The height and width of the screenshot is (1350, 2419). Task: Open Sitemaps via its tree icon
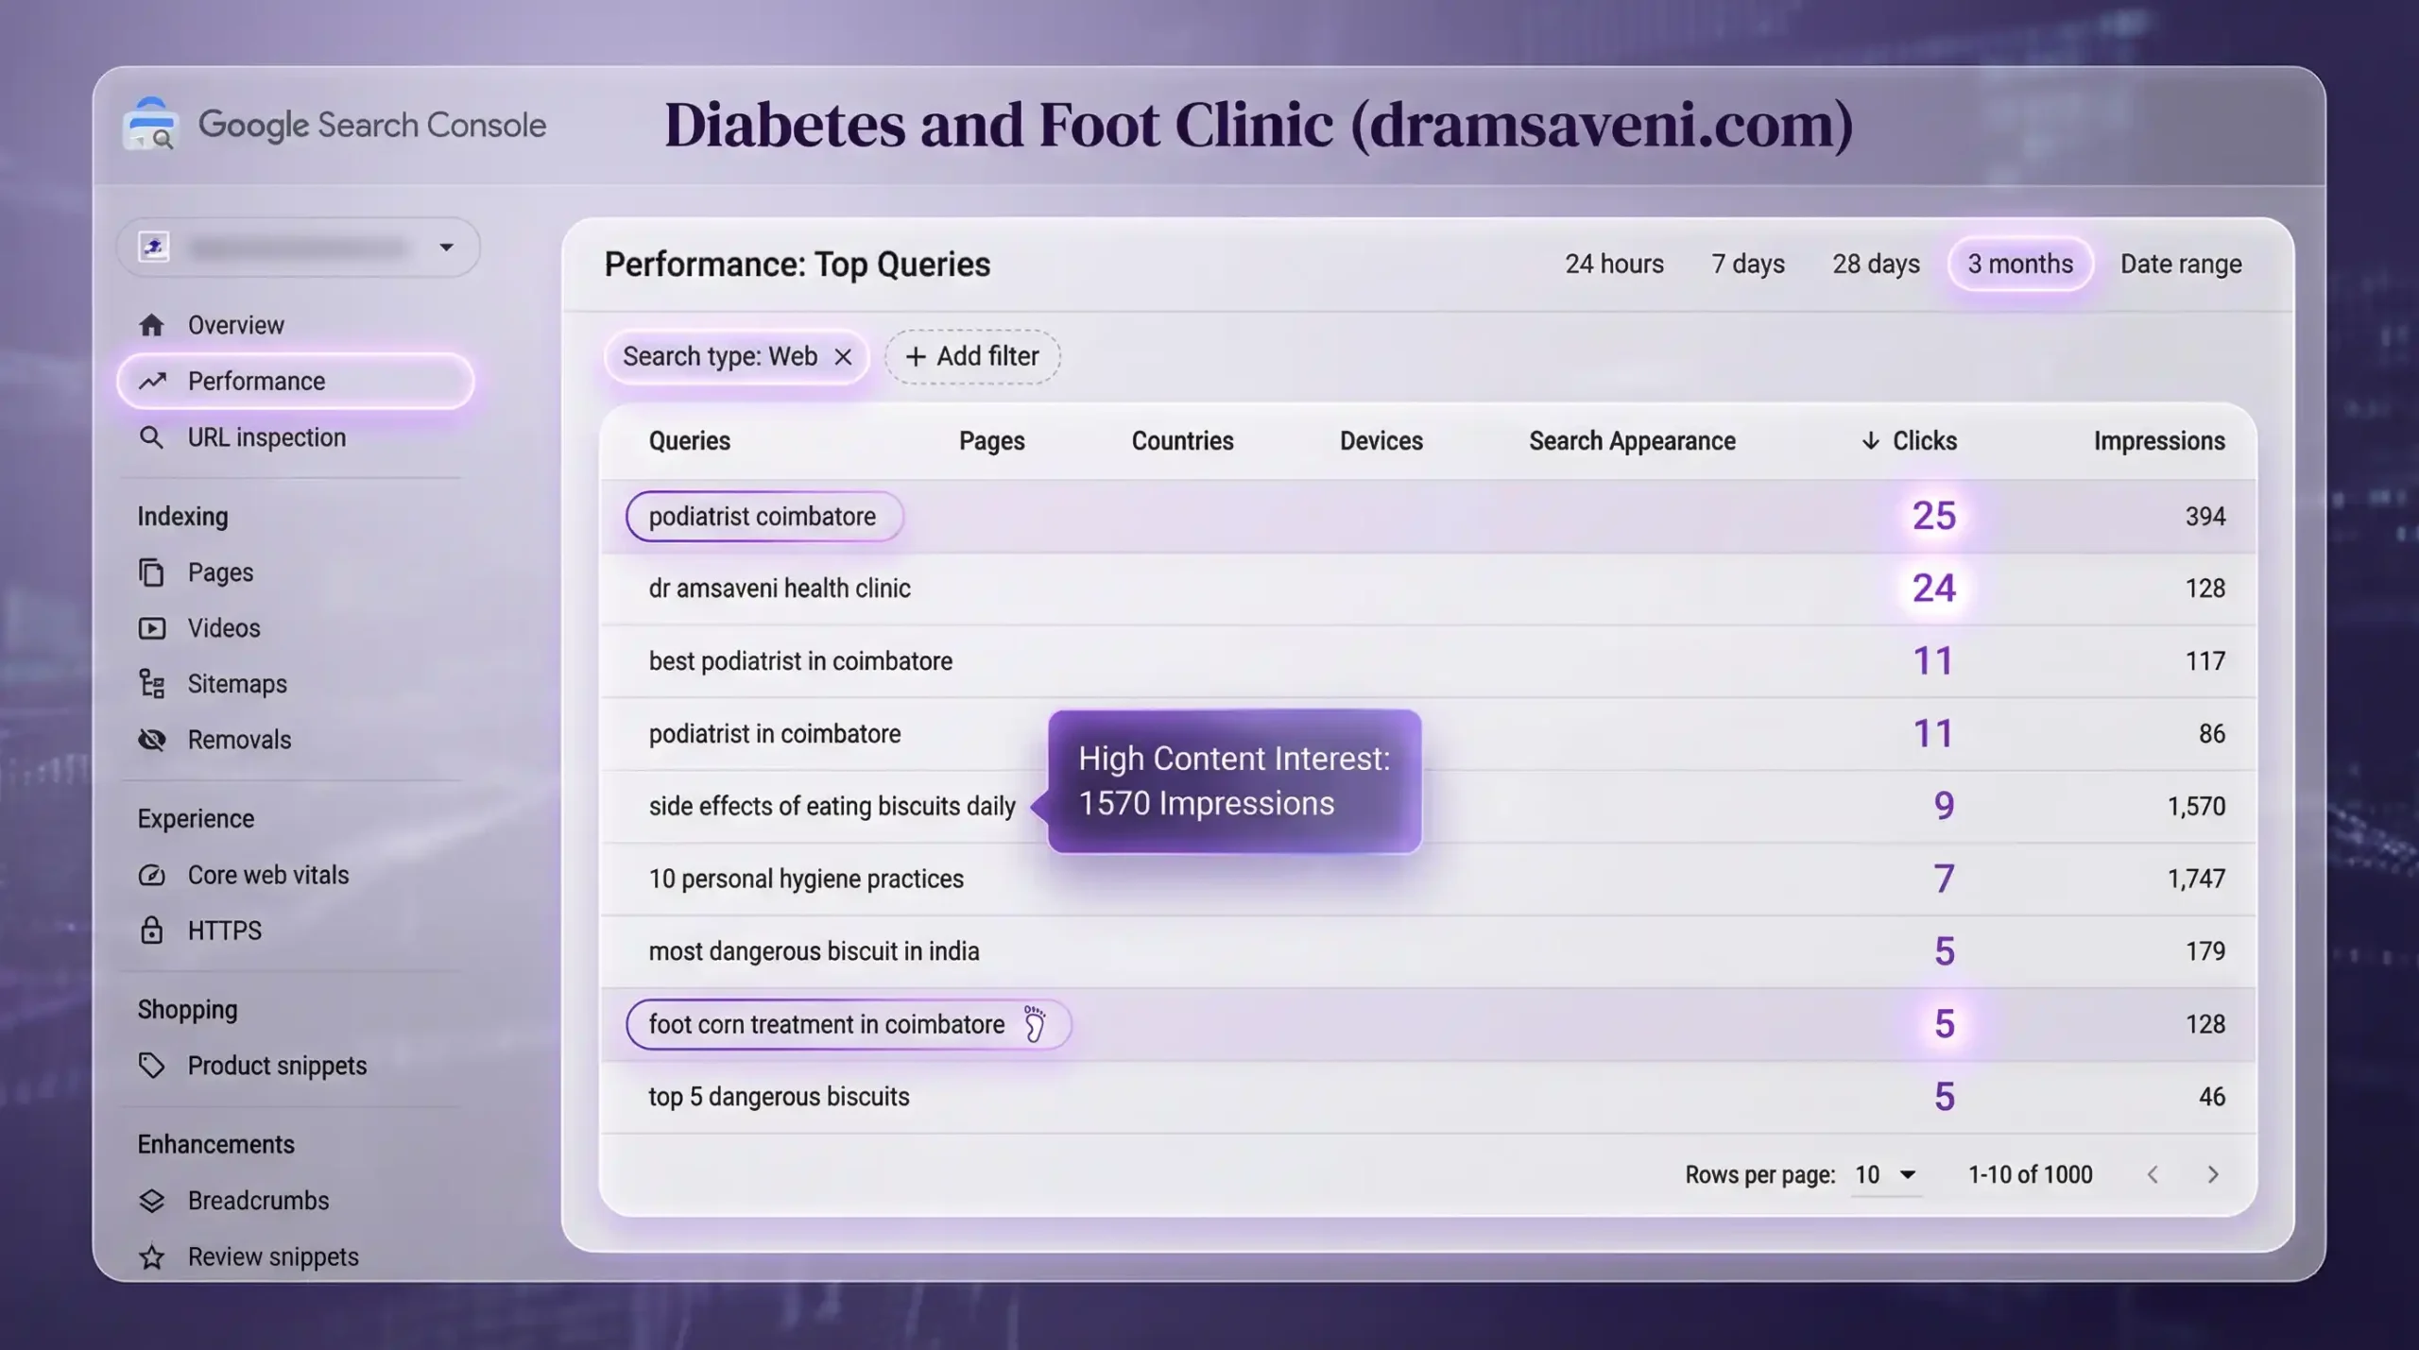coord(151,683)
